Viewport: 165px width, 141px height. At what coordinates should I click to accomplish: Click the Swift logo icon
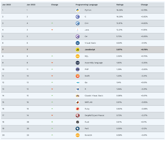(78, 76)
